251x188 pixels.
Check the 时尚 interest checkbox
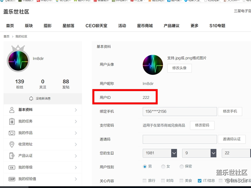163,181
